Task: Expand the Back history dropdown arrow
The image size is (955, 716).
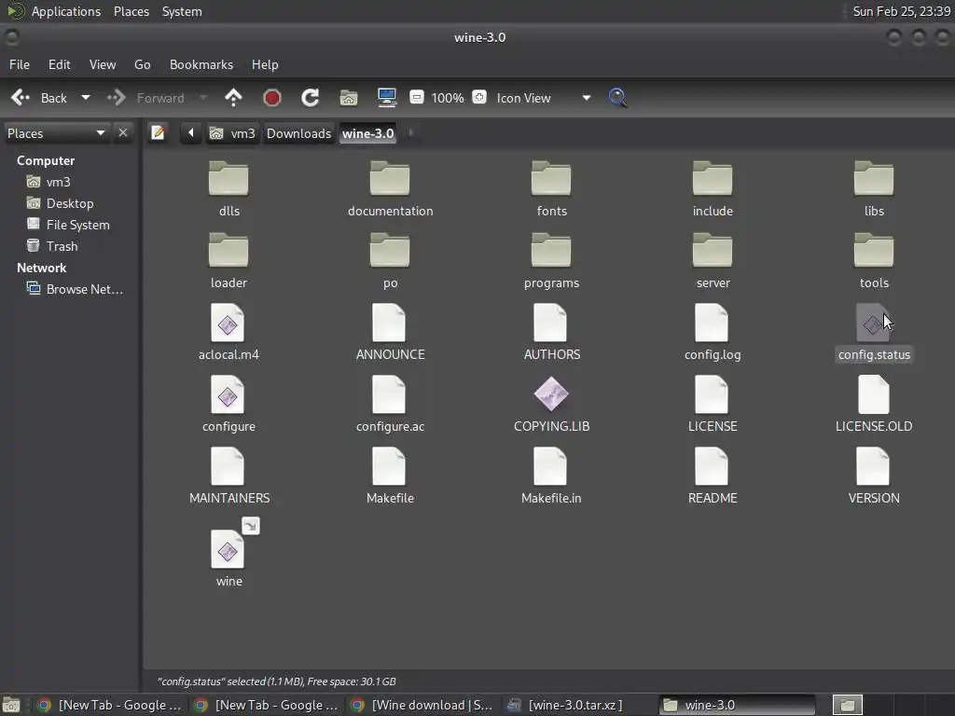Action: tap(86, 97)
